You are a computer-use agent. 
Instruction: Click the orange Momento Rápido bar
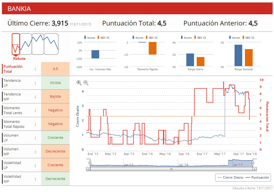153,48
